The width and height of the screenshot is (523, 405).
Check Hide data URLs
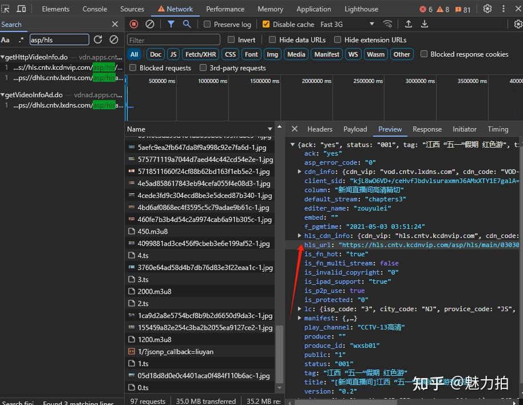tap(272, 39)
